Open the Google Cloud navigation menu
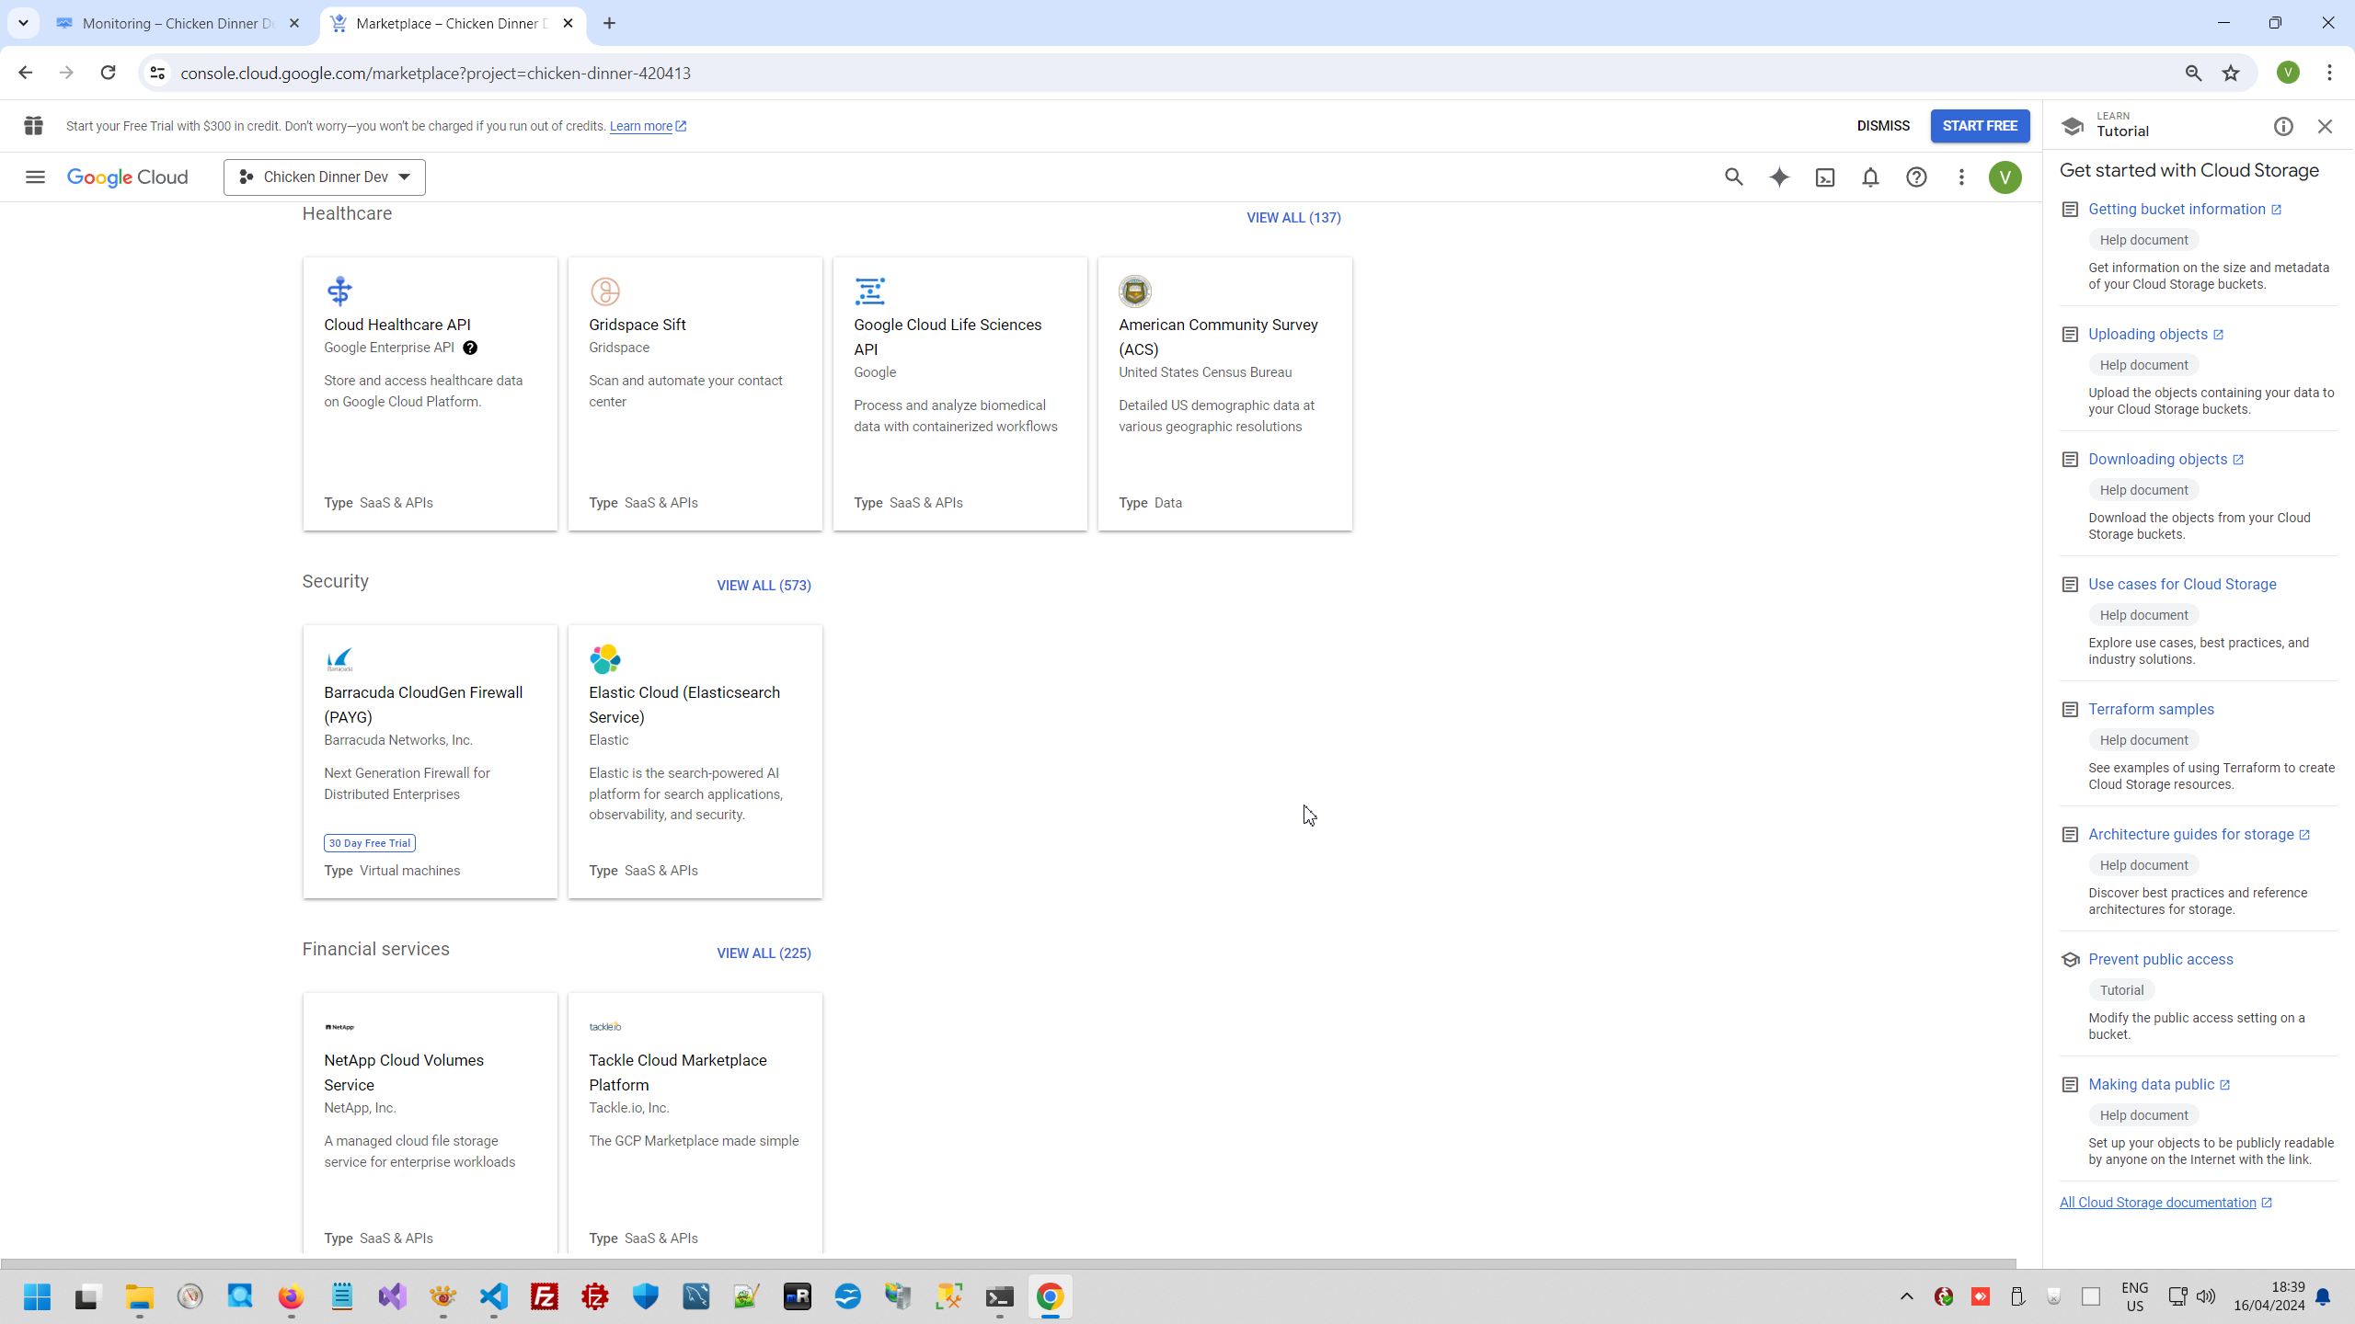This screenshot has width=2355, height=1324. [35, 177]
